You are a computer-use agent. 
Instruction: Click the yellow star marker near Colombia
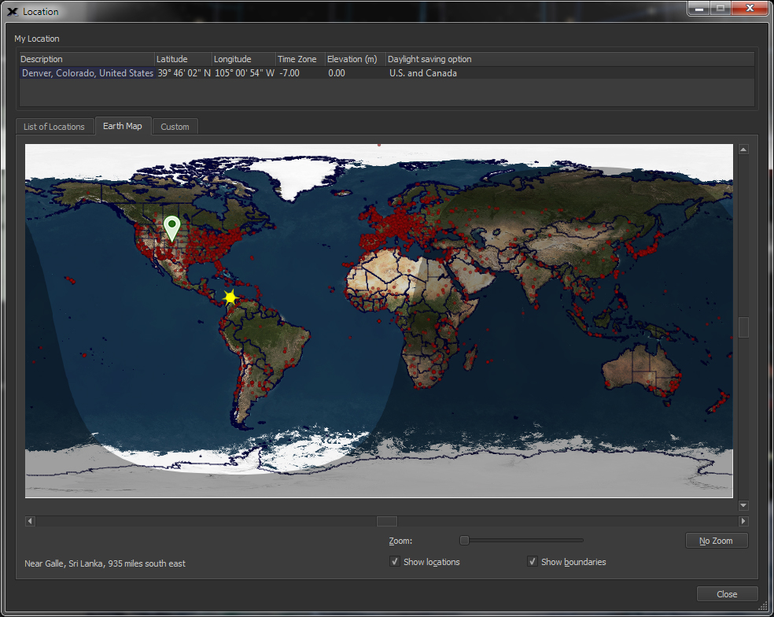(x=230, y=297)
